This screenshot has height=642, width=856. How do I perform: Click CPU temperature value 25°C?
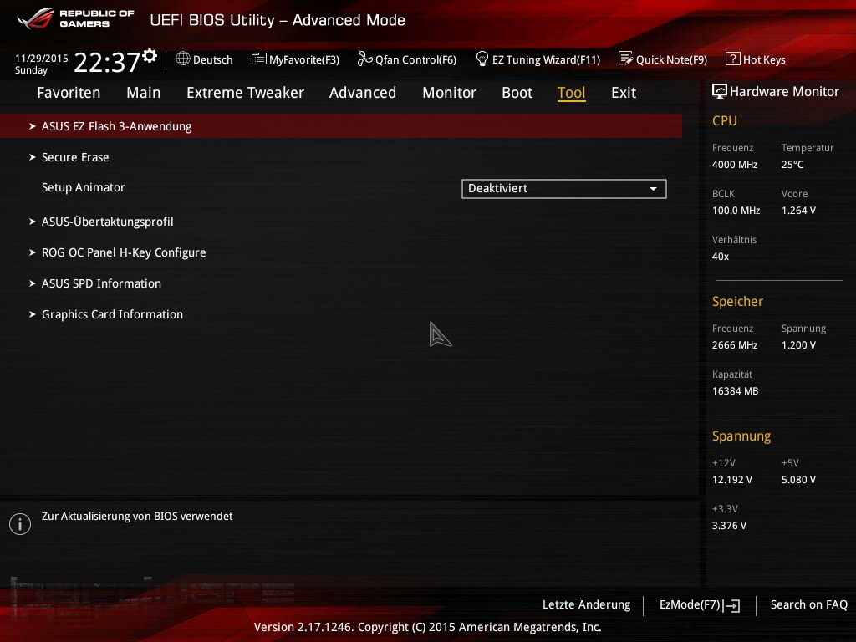[792, 165]
